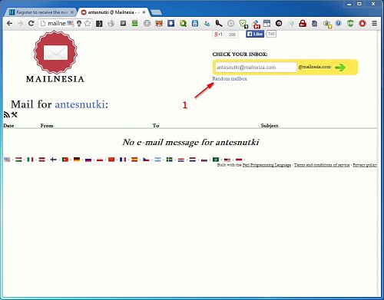384x300 pixels.
Task: Switch language via the Russian flag
Action: click(x=88, y=160)
